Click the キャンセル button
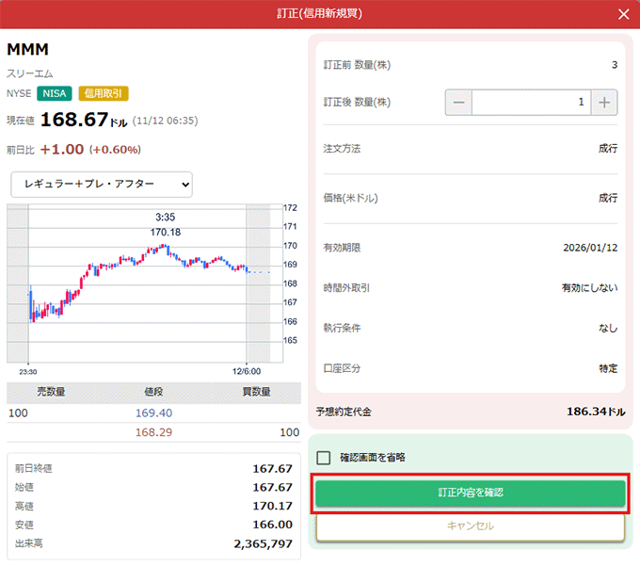640x566 pixels. 470,526
